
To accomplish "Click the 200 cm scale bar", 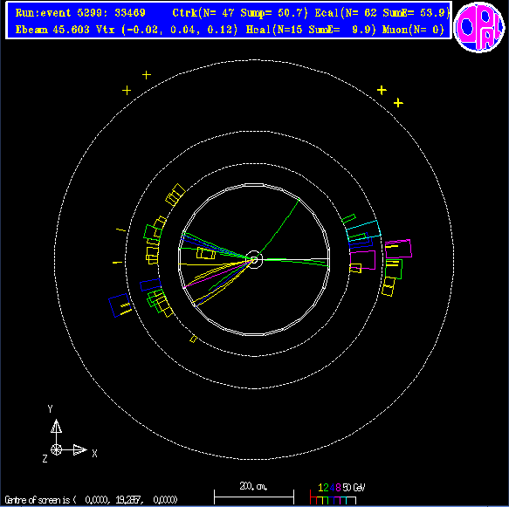I will click(254, 497).
